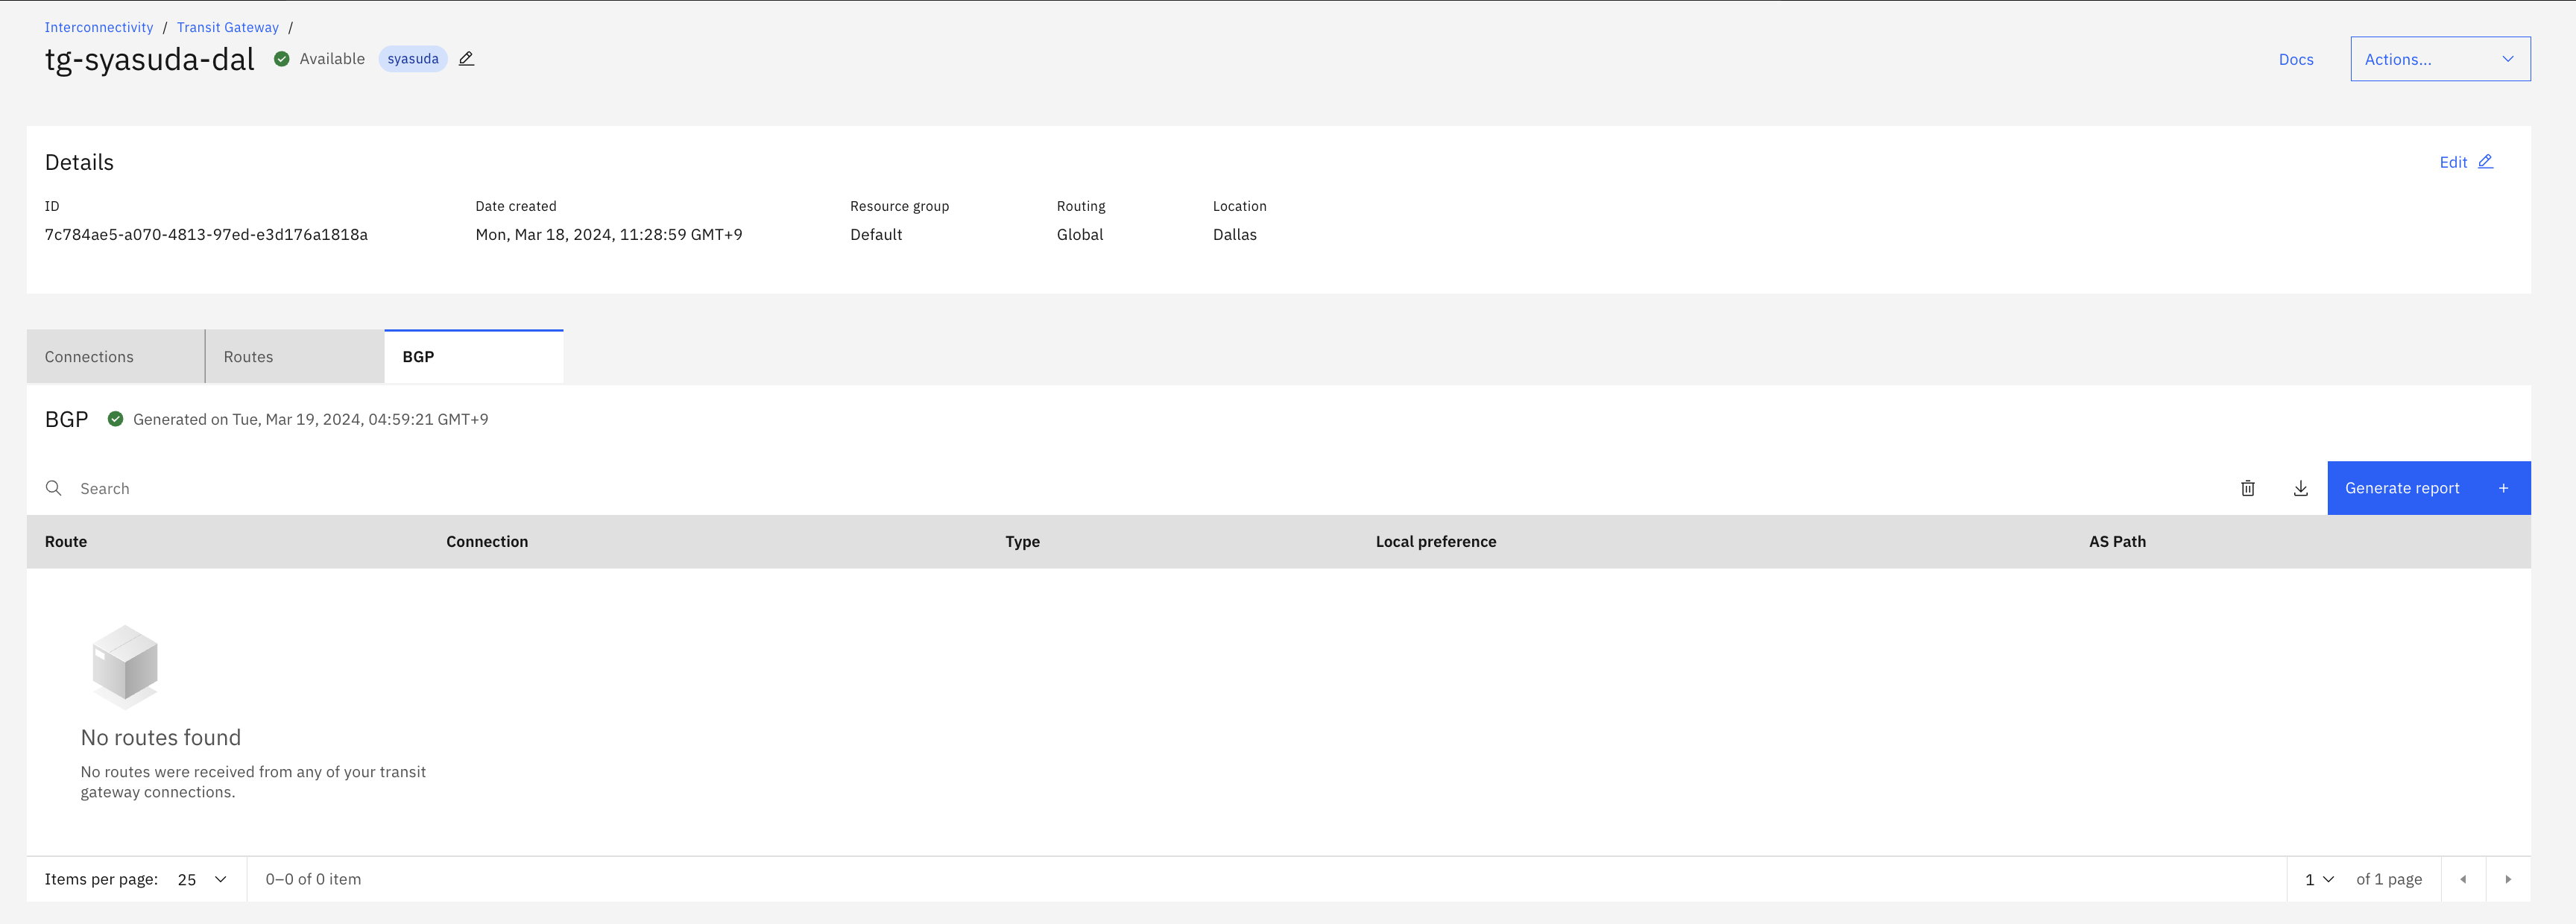
Task: Go to next page arrow
Action: 2507,879
